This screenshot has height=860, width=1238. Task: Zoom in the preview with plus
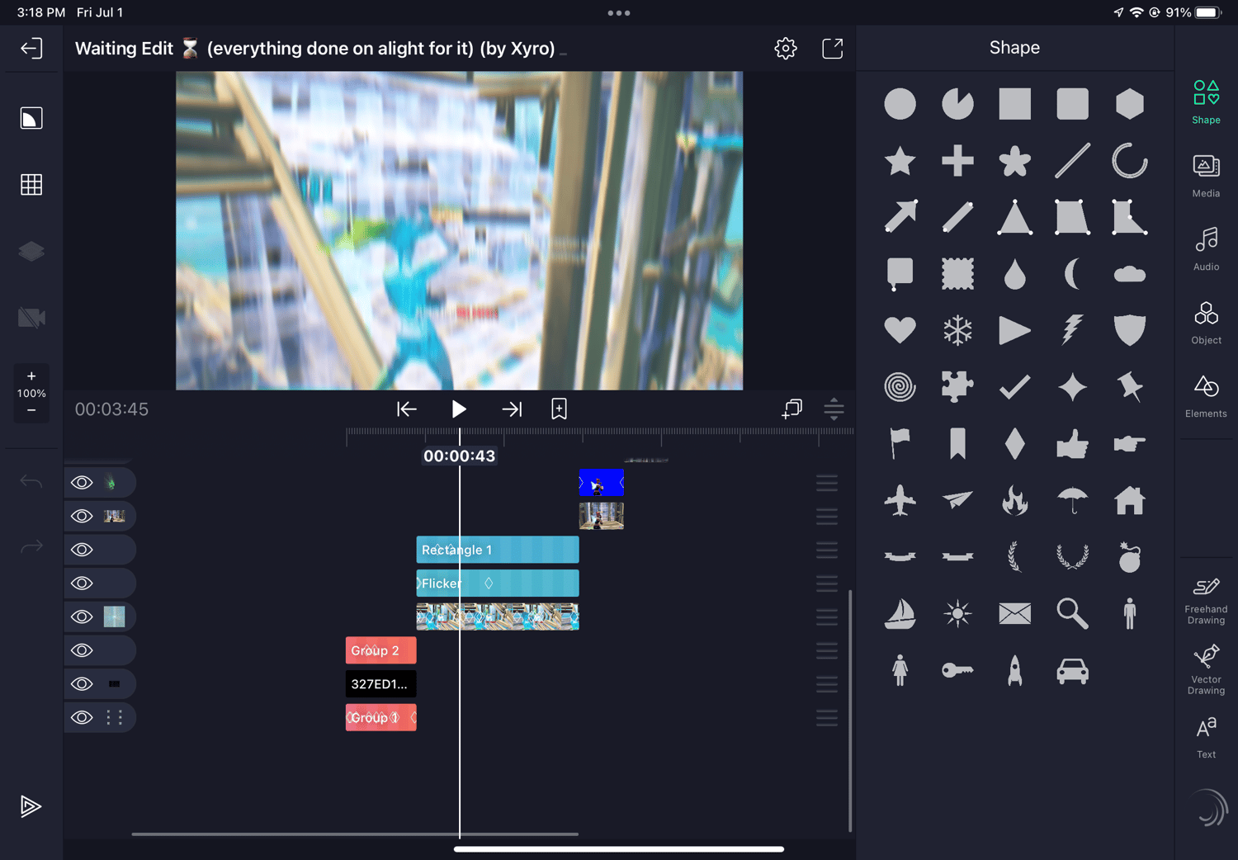[x=31, y=376]
